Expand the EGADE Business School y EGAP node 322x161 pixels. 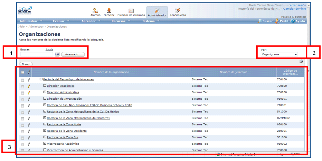(45, 105)
